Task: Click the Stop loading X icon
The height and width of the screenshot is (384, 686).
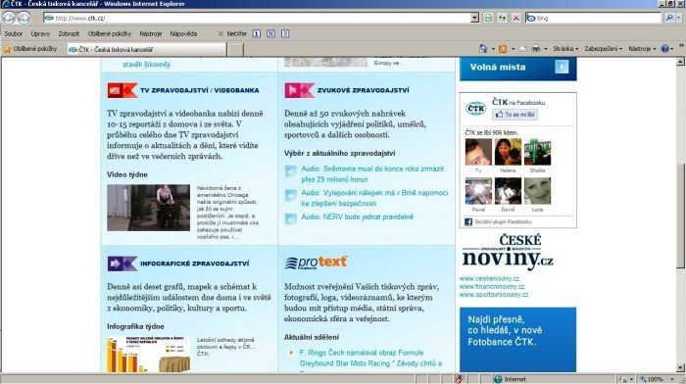Action: click(516, 18)
